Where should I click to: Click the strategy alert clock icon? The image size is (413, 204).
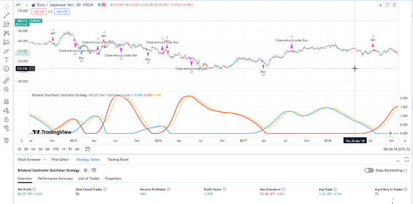[x=94, y=170]
